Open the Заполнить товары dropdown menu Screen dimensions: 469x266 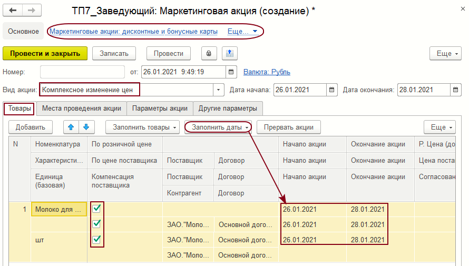coord(143,127)
